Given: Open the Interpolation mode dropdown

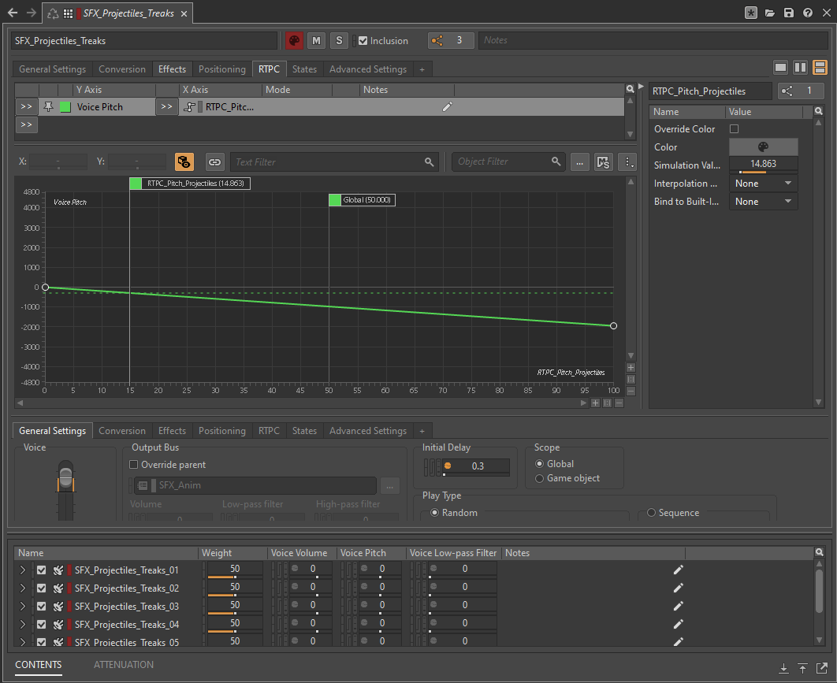Looking at the screenshot, I should pyautogui.click(x=763, y=184).
